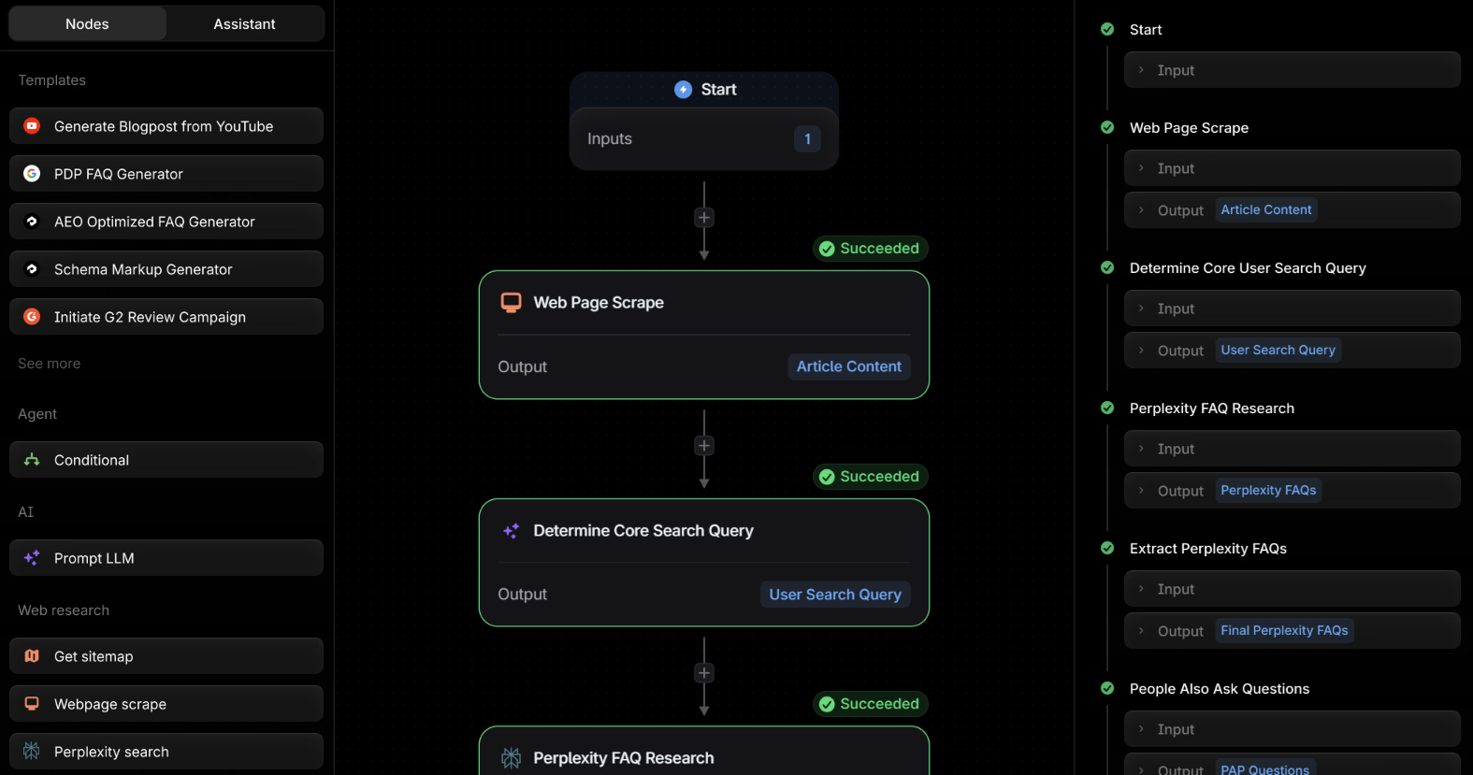The image size is (1473, 775).
Task: Expand the Input row under Web Page Scrape
Action: click(1292, 168)
